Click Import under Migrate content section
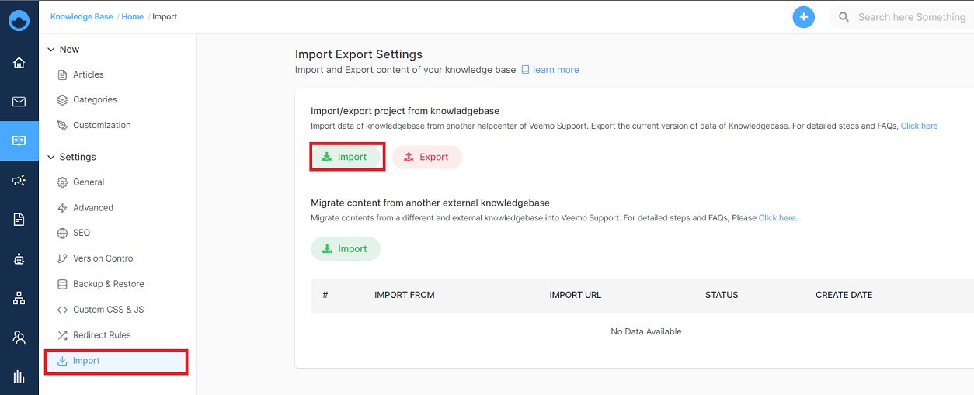Image resolution: width=974 pixels, height=395 pixels. click(346, 249)
